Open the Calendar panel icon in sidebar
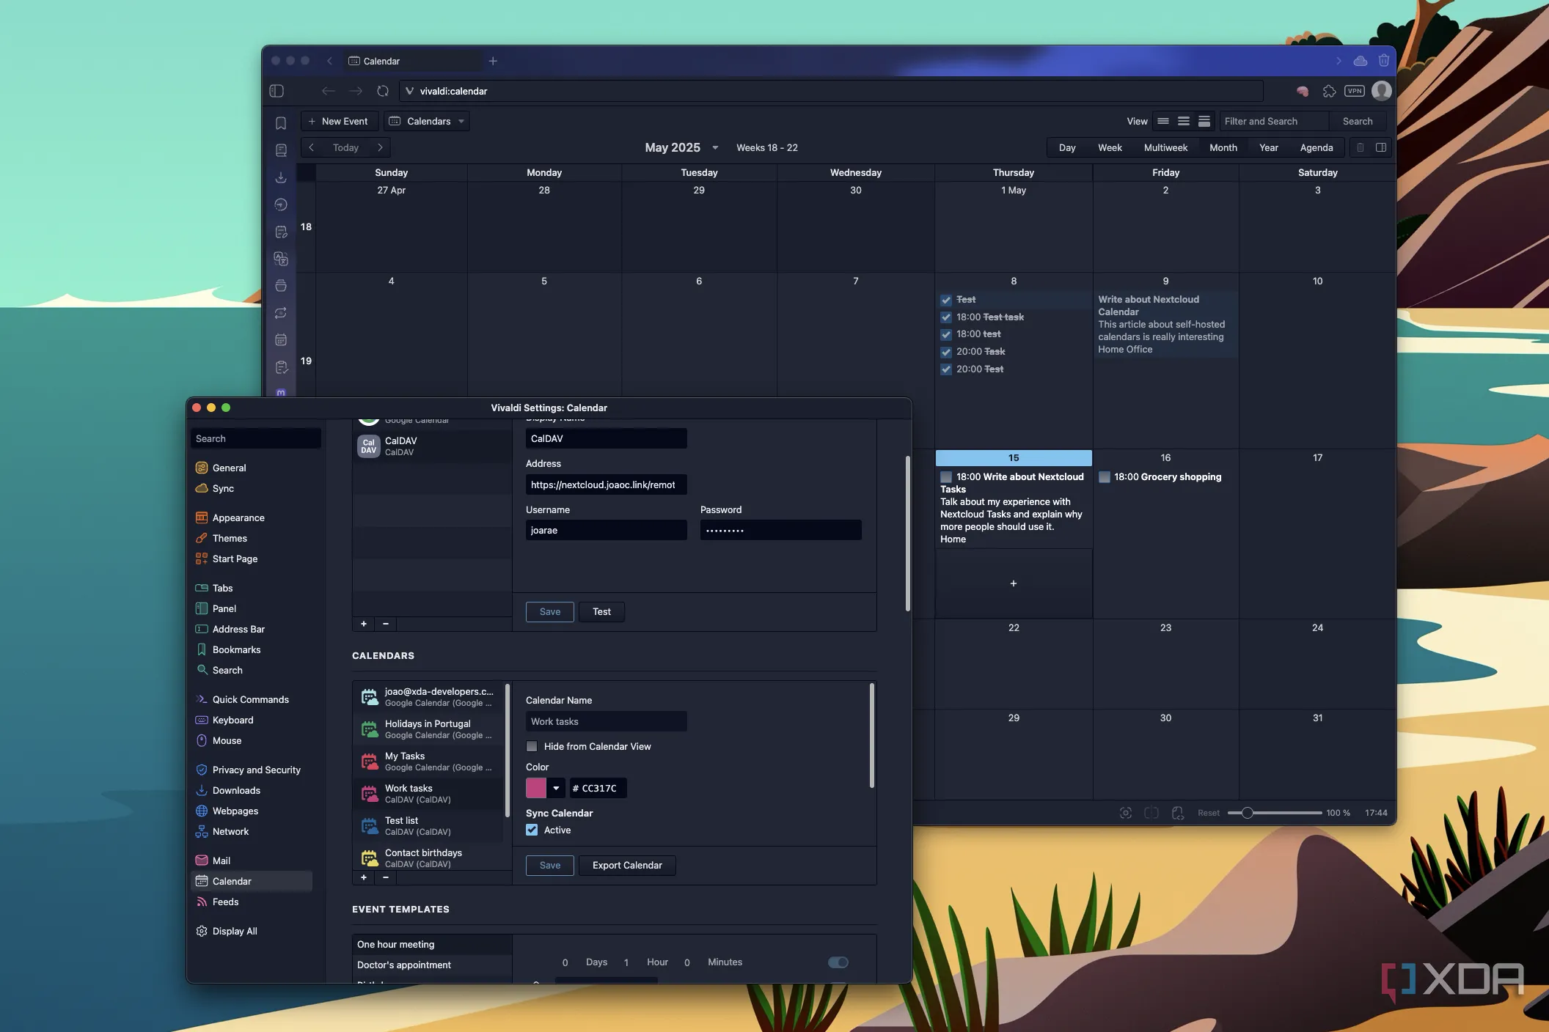The image size is (1549, 1032). pos(280,340)
